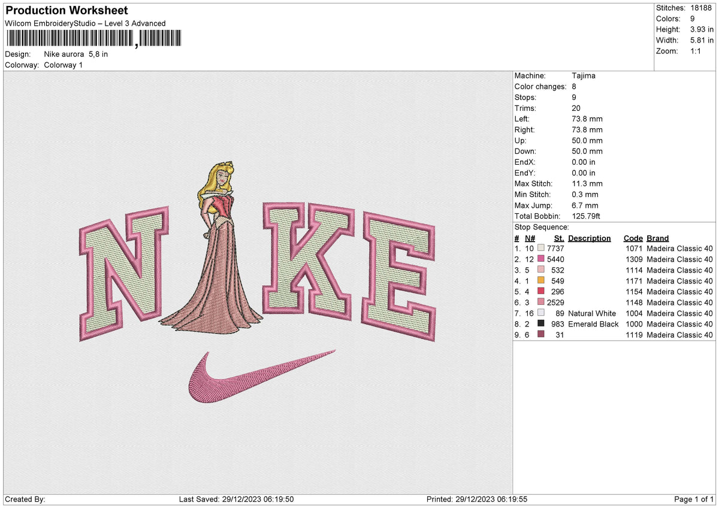Click the orange swatch beside 549 stitches
Image resolution: width=719 pixels, height=508 pixels.
coord(541,280)
